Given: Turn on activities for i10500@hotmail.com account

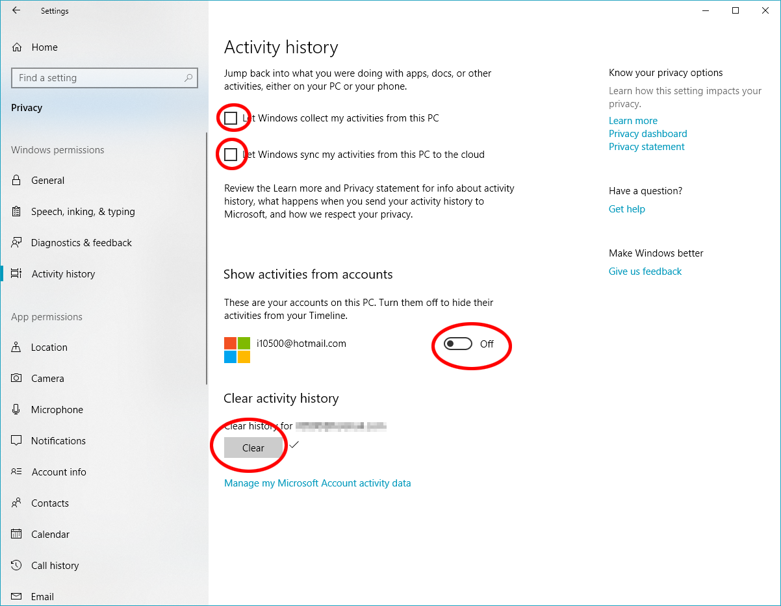Looking at the screenshot, I should click(x=457, y=344).
